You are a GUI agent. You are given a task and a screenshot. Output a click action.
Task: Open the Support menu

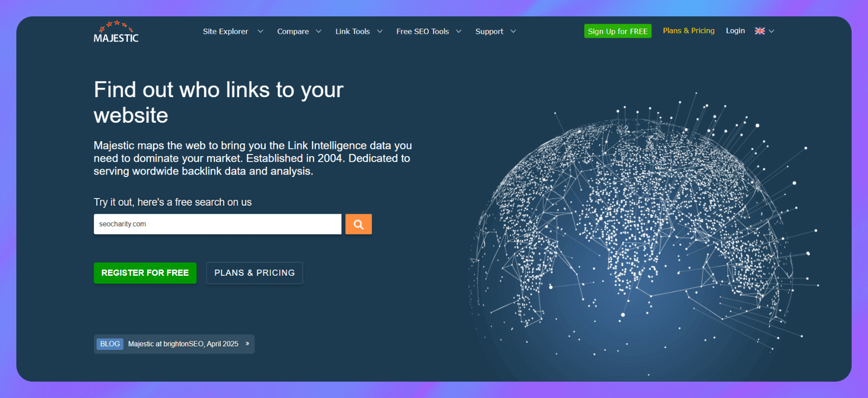click(x=489, y=31)
